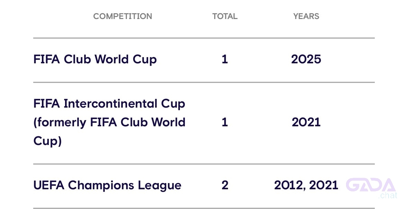Click the '(formerly FIFA Club World' text line
Screen dimensions: 408x209
tap(109, 122)
